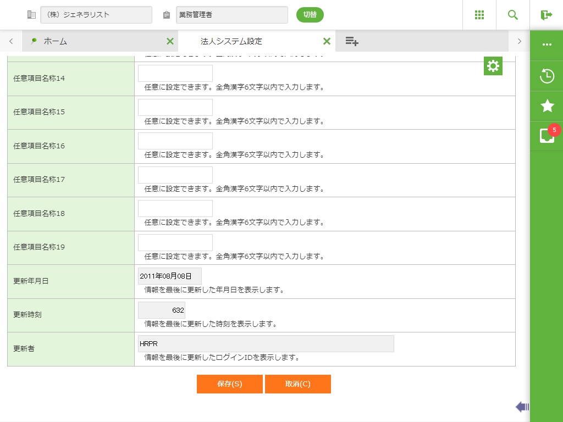
Task: Click 情報を最後に更新した時刻を表示します text
Action: 211,324
